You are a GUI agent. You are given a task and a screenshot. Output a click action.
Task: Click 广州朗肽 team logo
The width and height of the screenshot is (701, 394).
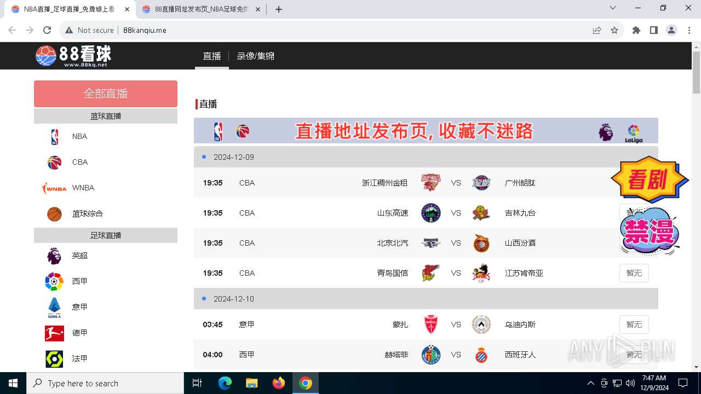pos(481,183)
